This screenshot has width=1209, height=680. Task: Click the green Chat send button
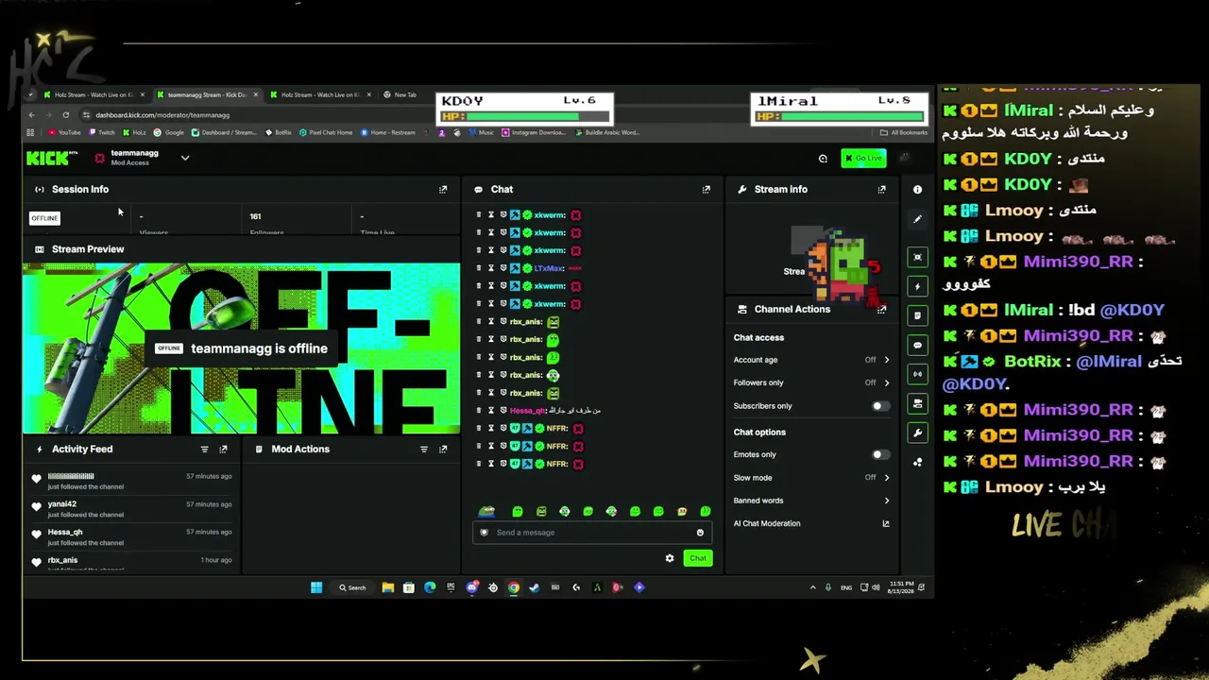pyautogui.click(x=697, y=558)
